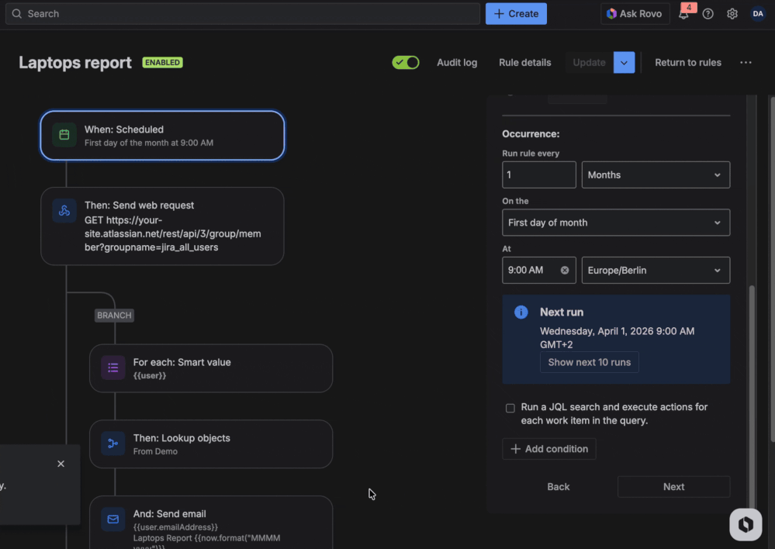This screenshot has height=549, width=775.
Task: Click the next run date text
Action: [617, 338]
